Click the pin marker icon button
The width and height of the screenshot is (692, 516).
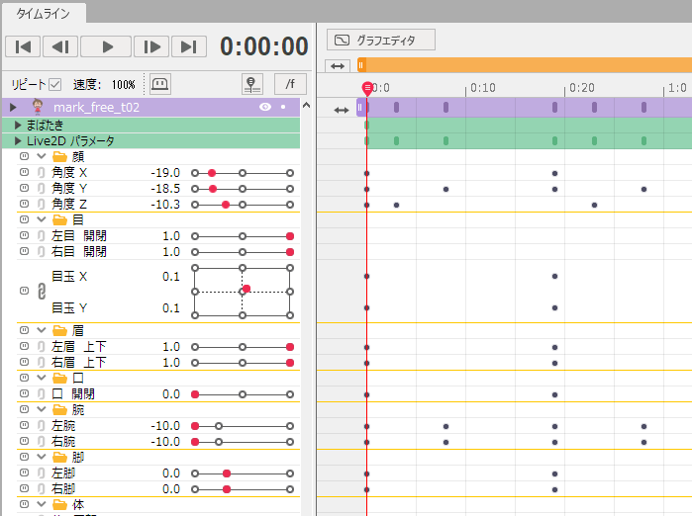[252, 84]
